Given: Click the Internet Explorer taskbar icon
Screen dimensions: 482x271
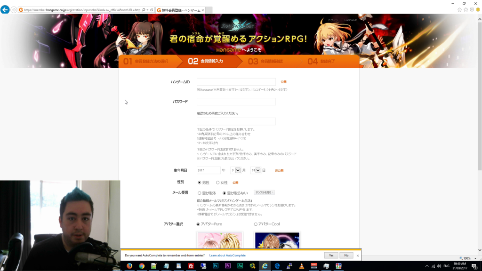Looking at the screenshot, I should [x=265, y=266].
